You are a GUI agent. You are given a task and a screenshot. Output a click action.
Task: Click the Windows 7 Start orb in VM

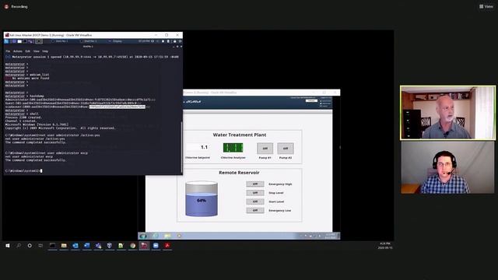(x=143, y=236)
